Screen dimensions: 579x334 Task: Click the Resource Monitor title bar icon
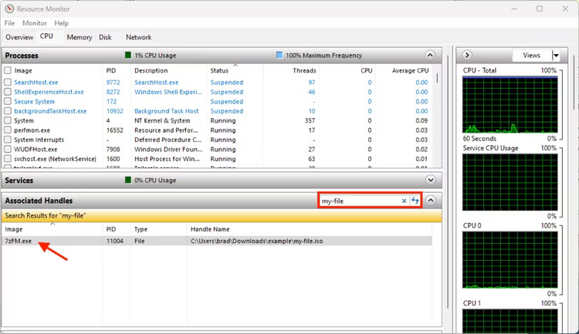[x=9, y=8]
